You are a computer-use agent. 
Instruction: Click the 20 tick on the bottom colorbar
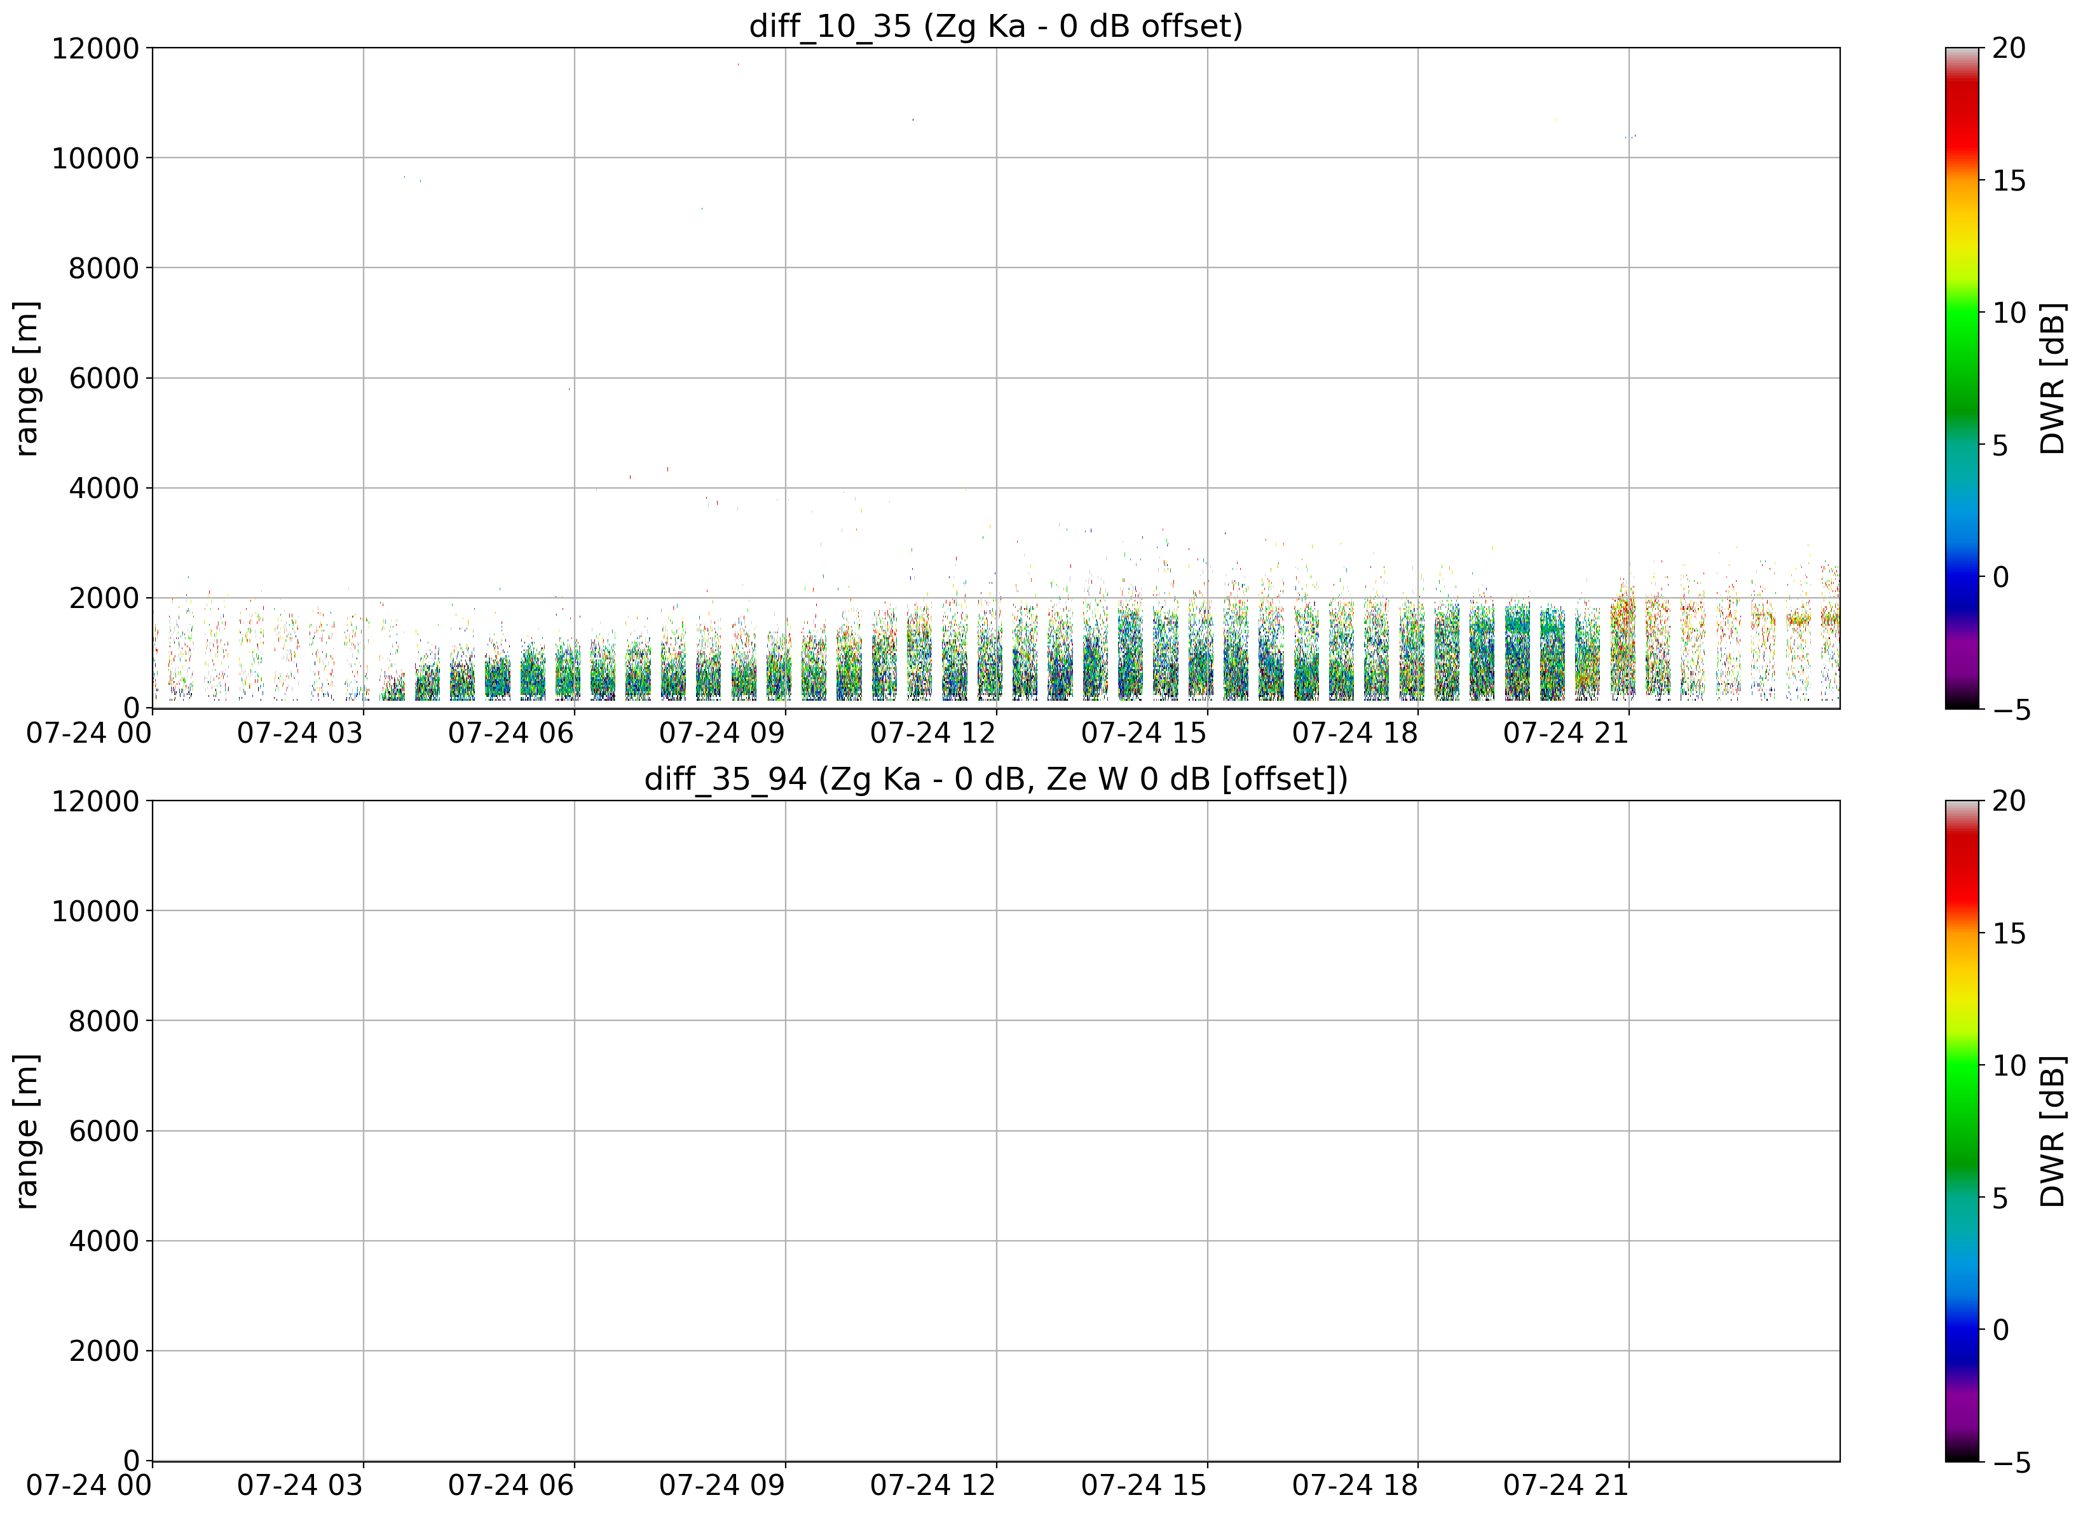[x=2009, y=802]
